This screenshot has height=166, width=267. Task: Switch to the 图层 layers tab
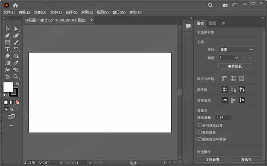tap(212, 23)
